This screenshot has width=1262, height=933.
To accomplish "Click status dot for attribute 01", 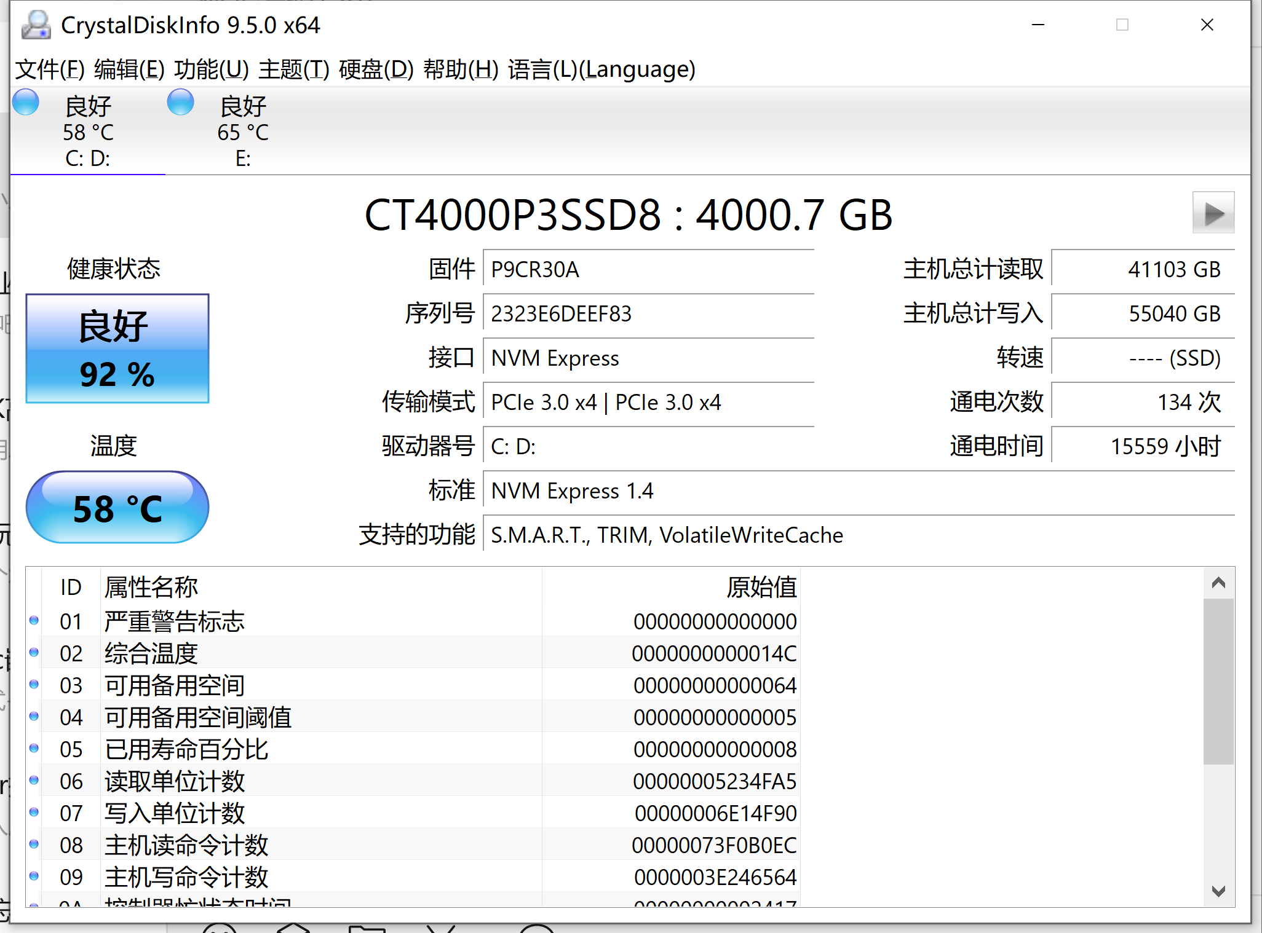I will pos(34,621).
